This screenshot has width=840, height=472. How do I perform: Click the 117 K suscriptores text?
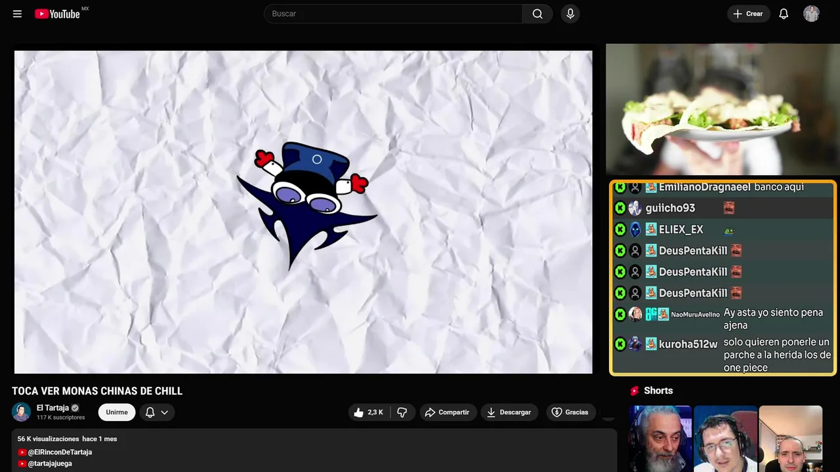(x=61, y=418)
